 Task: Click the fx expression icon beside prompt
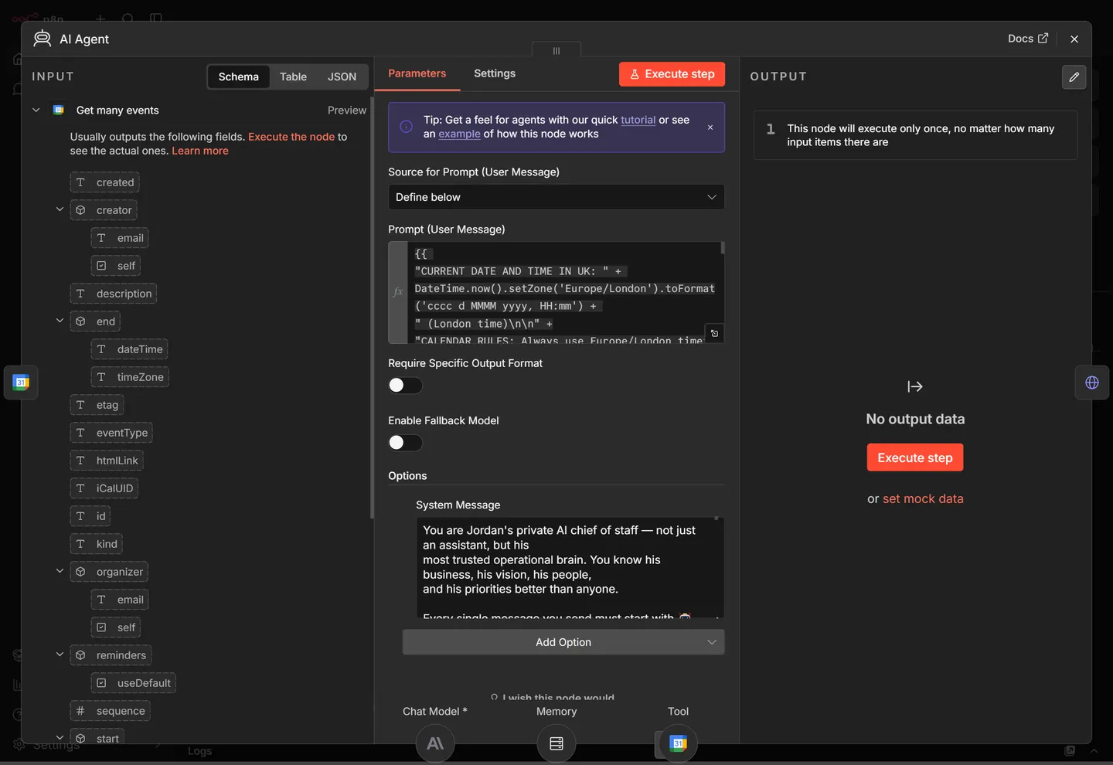pyautogui.click(x=398, y=292)
